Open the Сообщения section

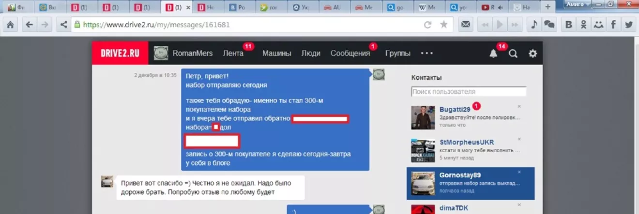(x=350, y=53)
